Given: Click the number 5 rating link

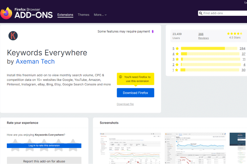Looking at the screenshot, I should [x=174, y=49].
